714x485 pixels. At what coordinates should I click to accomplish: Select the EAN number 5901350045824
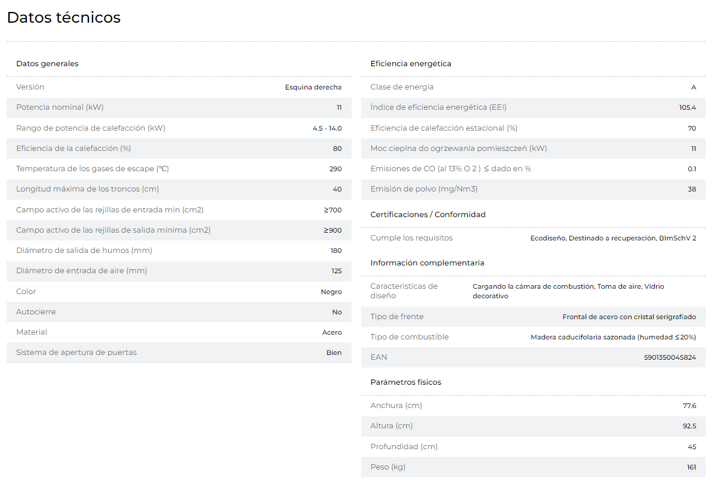pos(670,357)
